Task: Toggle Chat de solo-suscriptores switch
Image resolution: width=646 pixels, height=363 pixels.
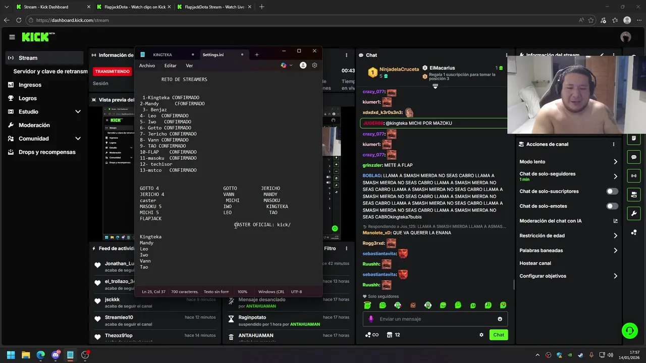Action: point(612,191)
